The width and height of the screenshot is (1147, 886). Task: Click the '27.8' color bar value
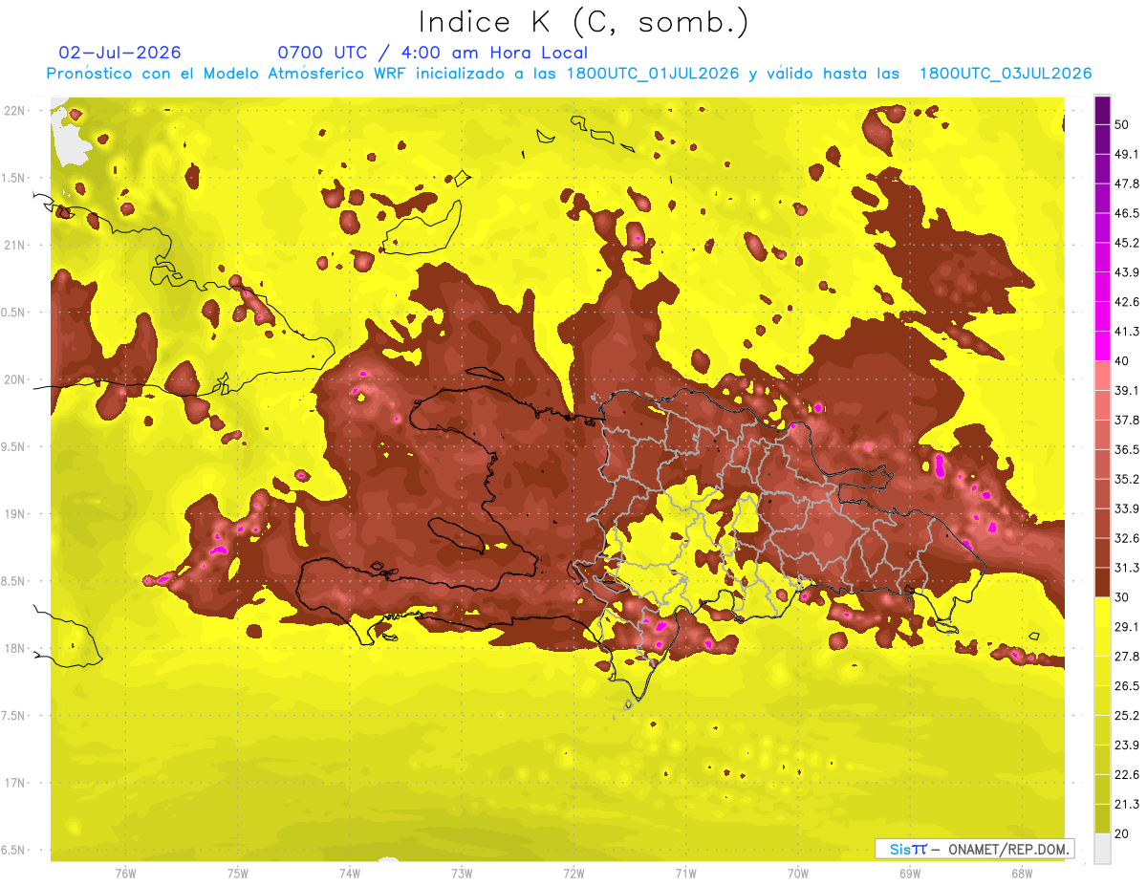click(x=1126, y=657)
